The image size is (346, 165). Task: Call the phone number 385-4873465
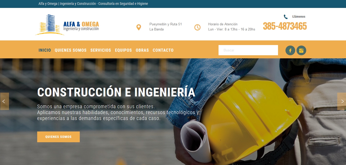click(x=285, y=26)
